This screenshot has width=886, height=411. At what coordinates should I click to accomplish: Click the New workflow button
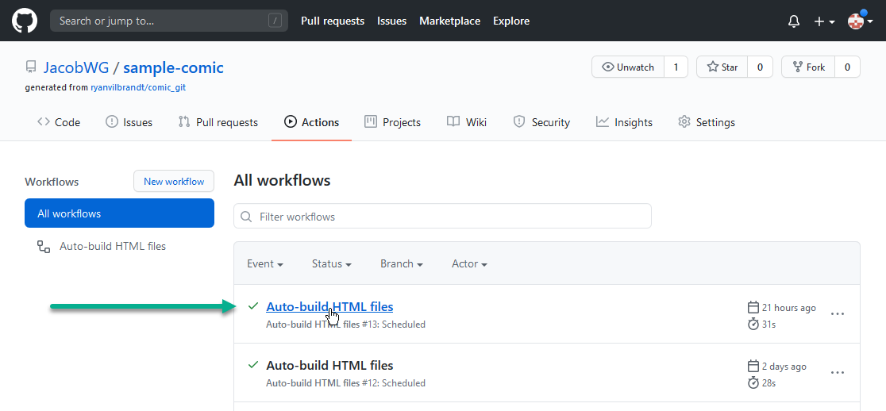coord(174,181)
